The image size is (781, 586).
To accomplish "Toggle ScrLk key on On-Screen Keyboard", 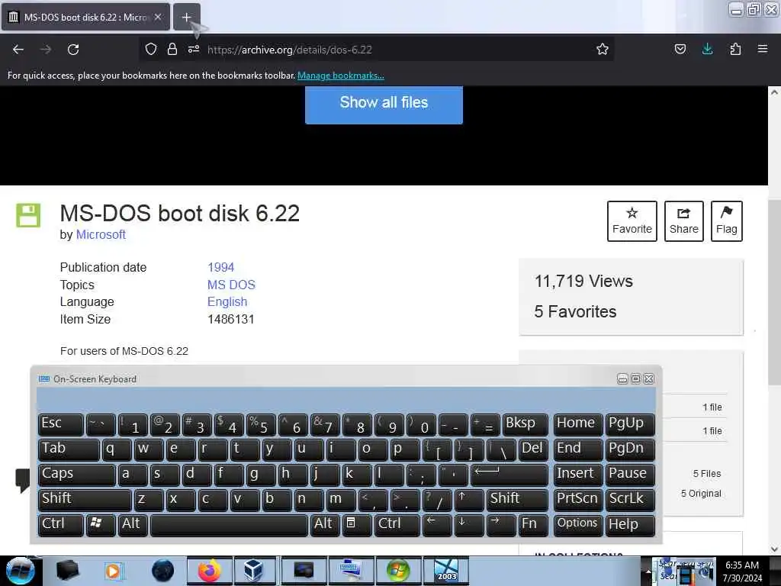I will (630, 500).
